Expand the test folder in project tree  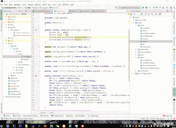click(9, 75)
